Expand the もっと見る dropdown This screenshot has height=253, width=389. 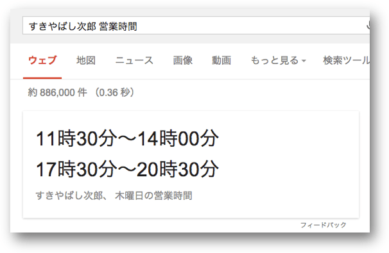279,60
